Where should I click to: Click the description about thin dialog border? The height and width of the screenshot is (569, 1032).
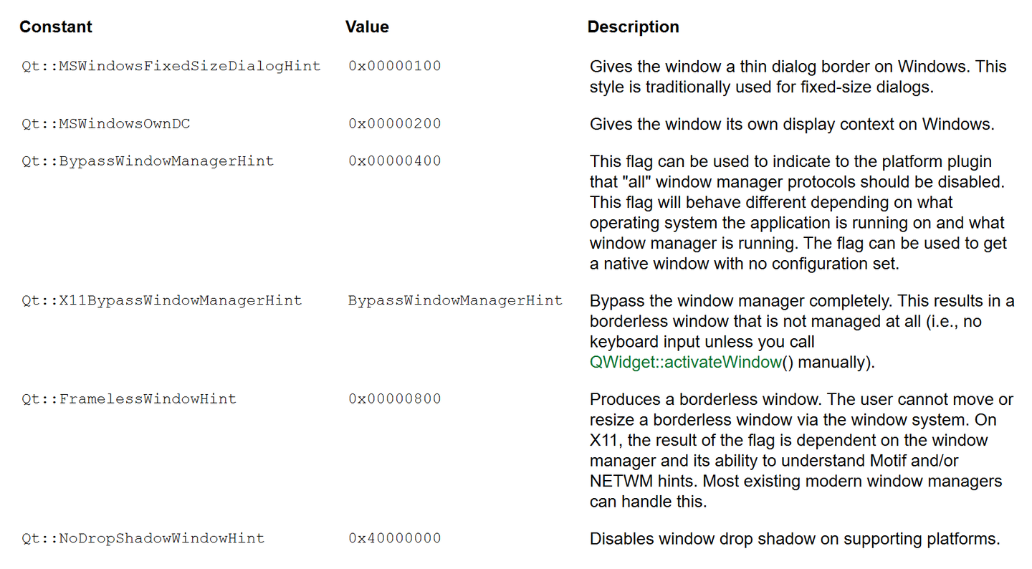pyautogui.click(x=798, y=77)
